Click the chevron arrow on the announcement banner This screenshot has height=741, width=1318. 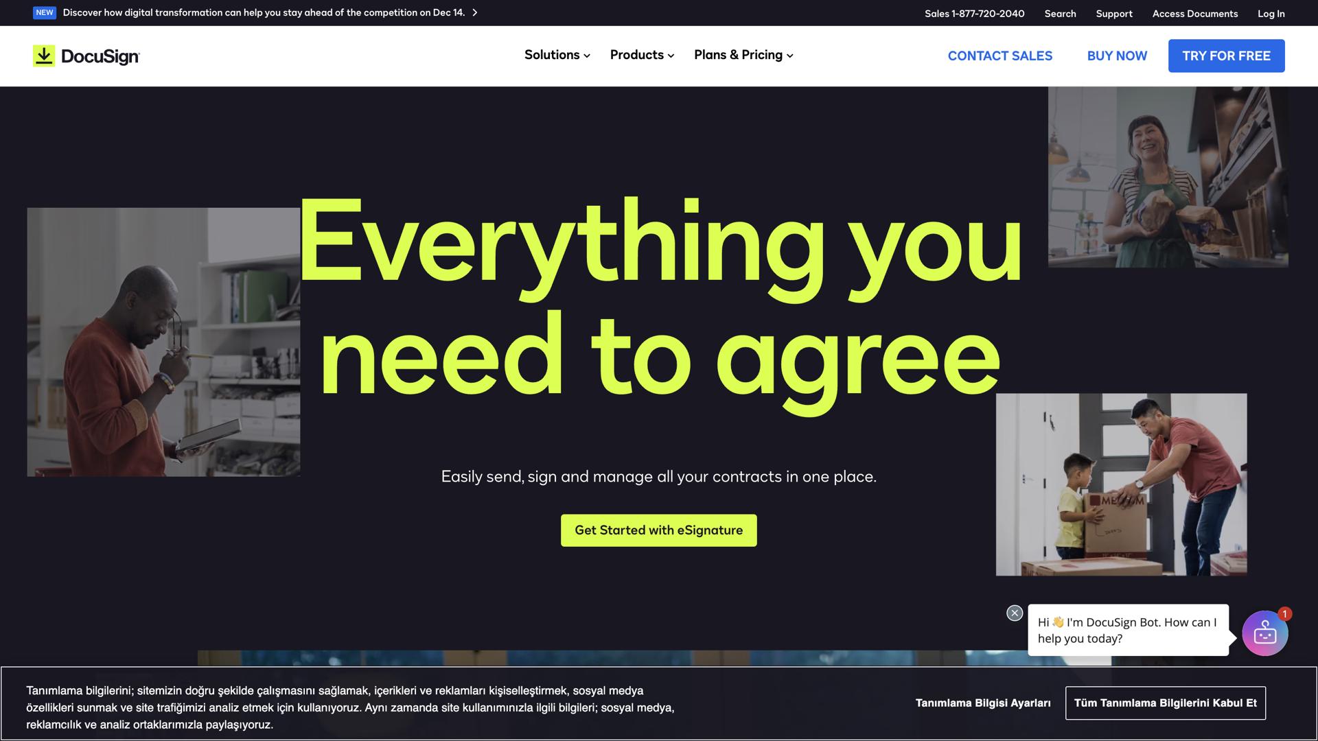coord(474,12)
